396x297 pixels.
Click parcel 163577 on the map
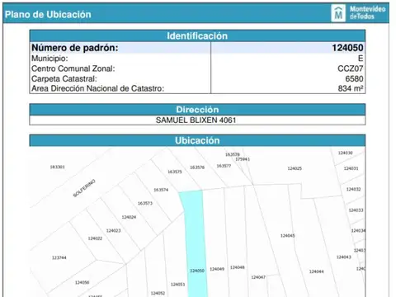point(224,166)
